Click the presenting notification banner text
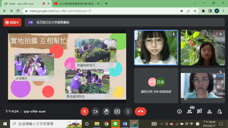This screenshot has width=228, height=128. [x=53, y=22]
